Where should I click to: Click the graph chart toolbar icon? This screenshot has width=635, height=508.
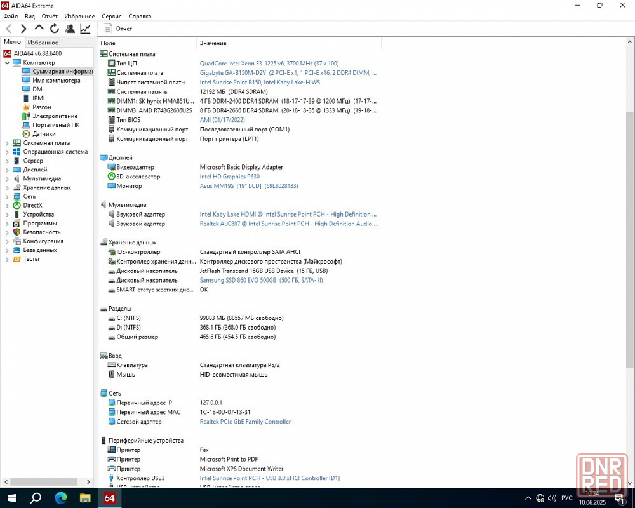[x=85, y=29]
